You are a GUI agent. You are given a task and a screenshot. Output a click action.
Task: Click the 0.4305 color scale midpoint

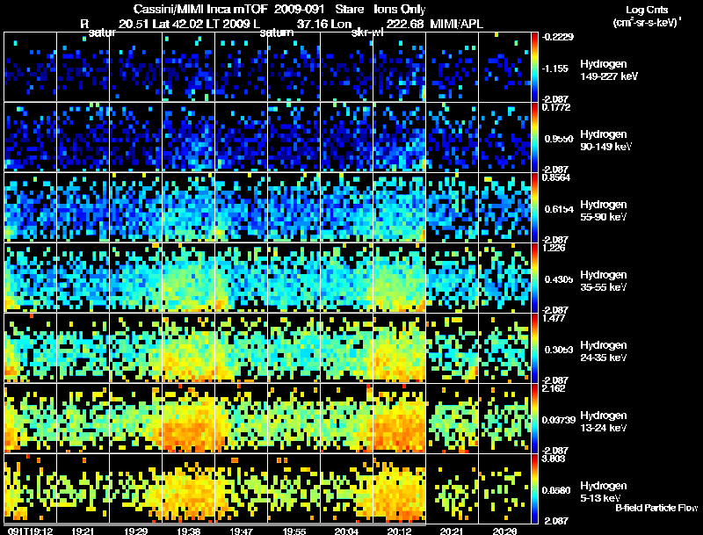tap(559, 279)
